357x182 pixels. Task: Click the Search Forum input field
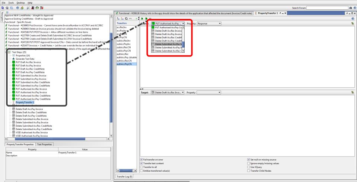click(327, 8)
